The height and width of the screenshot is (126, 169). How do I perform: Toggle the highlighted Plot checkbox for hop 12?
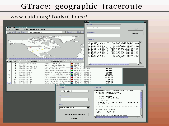point(9,83)
